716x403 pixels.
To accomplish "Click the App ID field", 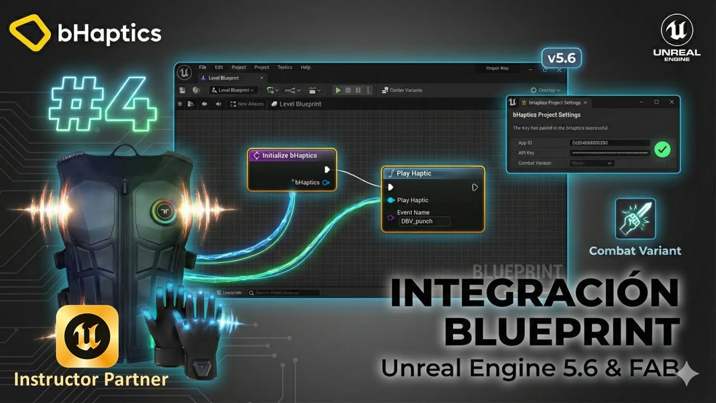I will 610,143.
